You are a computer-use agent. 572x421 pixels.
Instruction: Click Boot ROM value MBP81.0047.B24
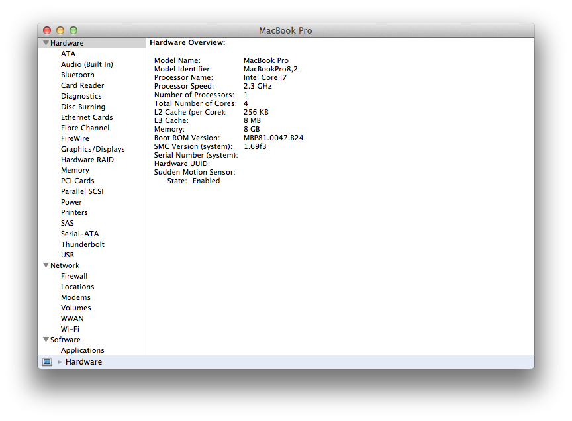click(273, 138)
